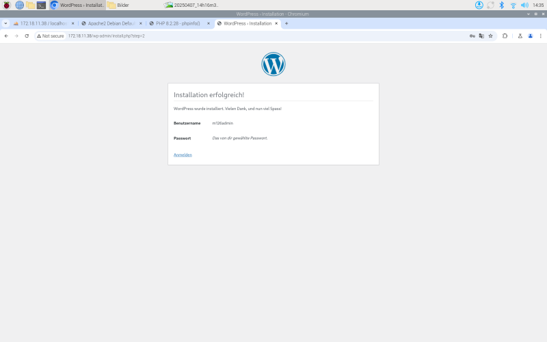Open the Chrome Labs flask icon
Image resolution: width=547 pixels, height=342 pixels.
point(520,36)
